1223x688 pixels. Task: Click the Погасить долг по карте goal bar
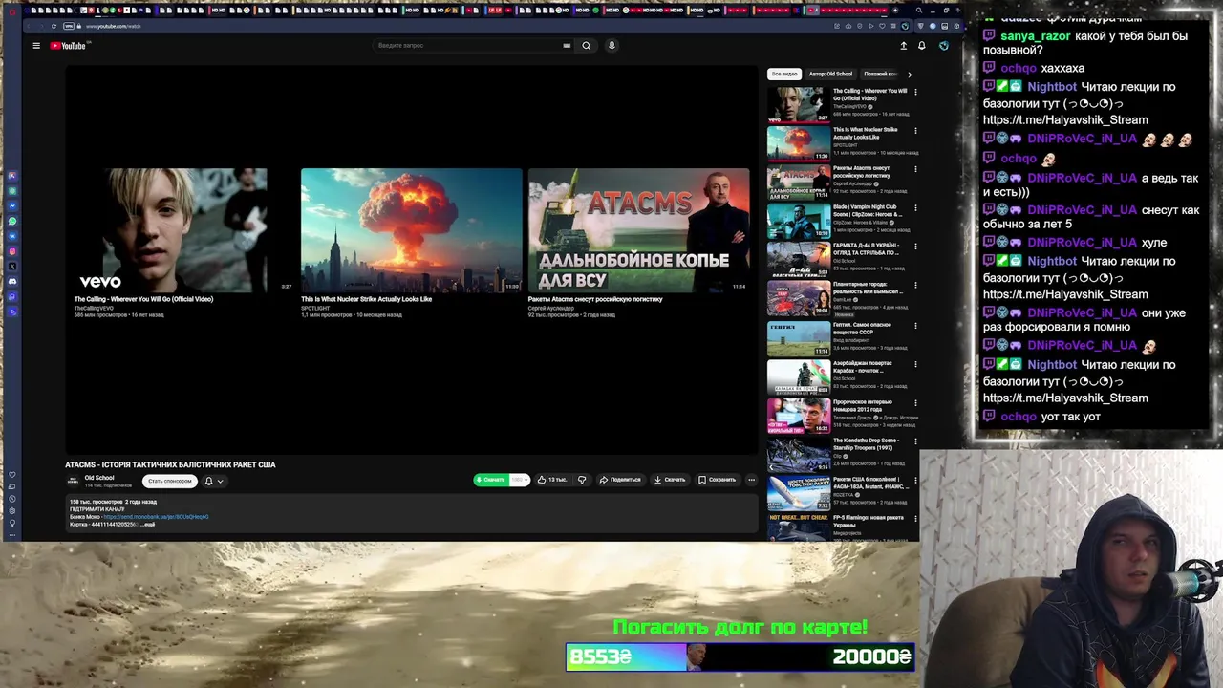pos(740,656)
